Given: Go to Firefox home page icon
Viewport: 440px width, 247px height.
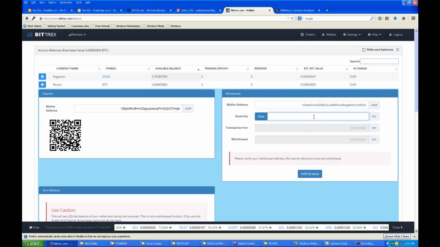Looking at the screenshot, I should (404, 19).
